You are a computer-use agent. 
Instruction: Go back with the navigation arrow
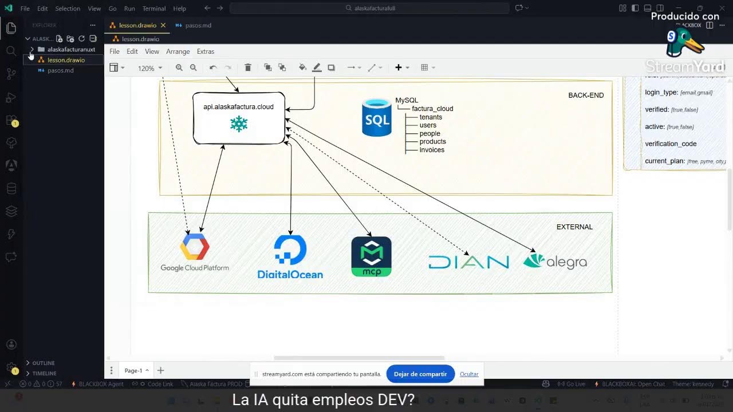207,8
